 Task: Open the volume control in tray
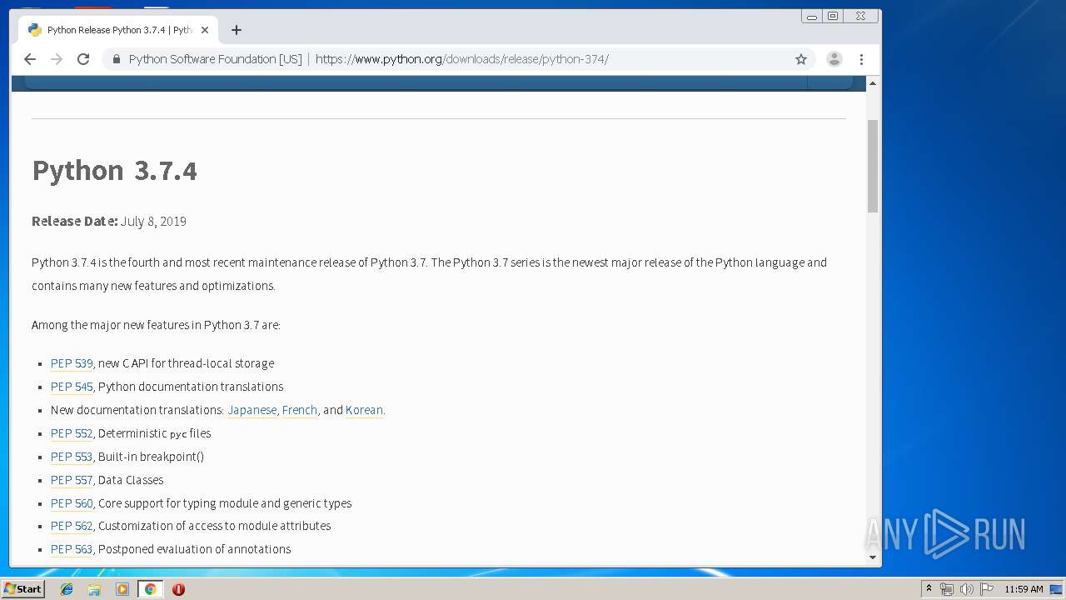point(966,589)
